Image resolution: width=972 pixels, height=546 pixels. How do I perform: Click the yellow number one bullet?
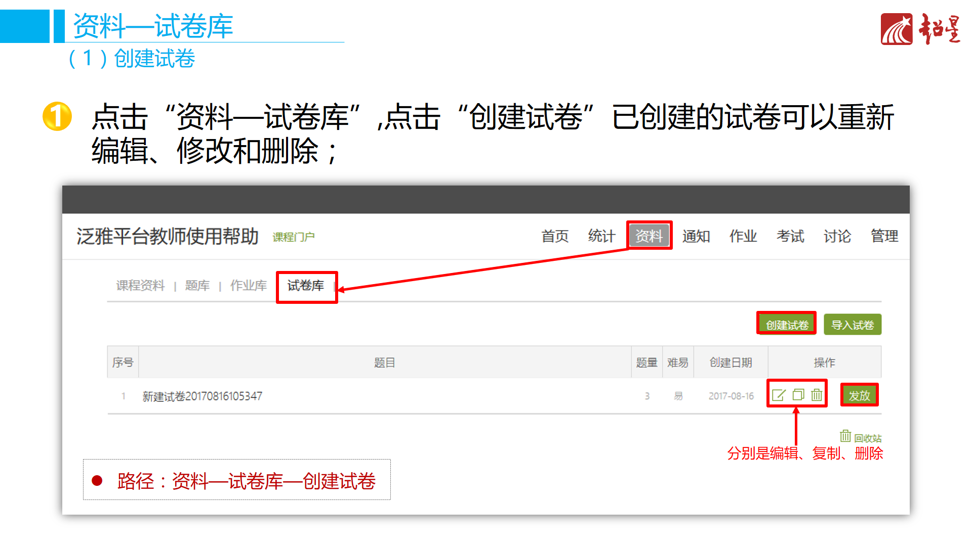coord(57,117)
